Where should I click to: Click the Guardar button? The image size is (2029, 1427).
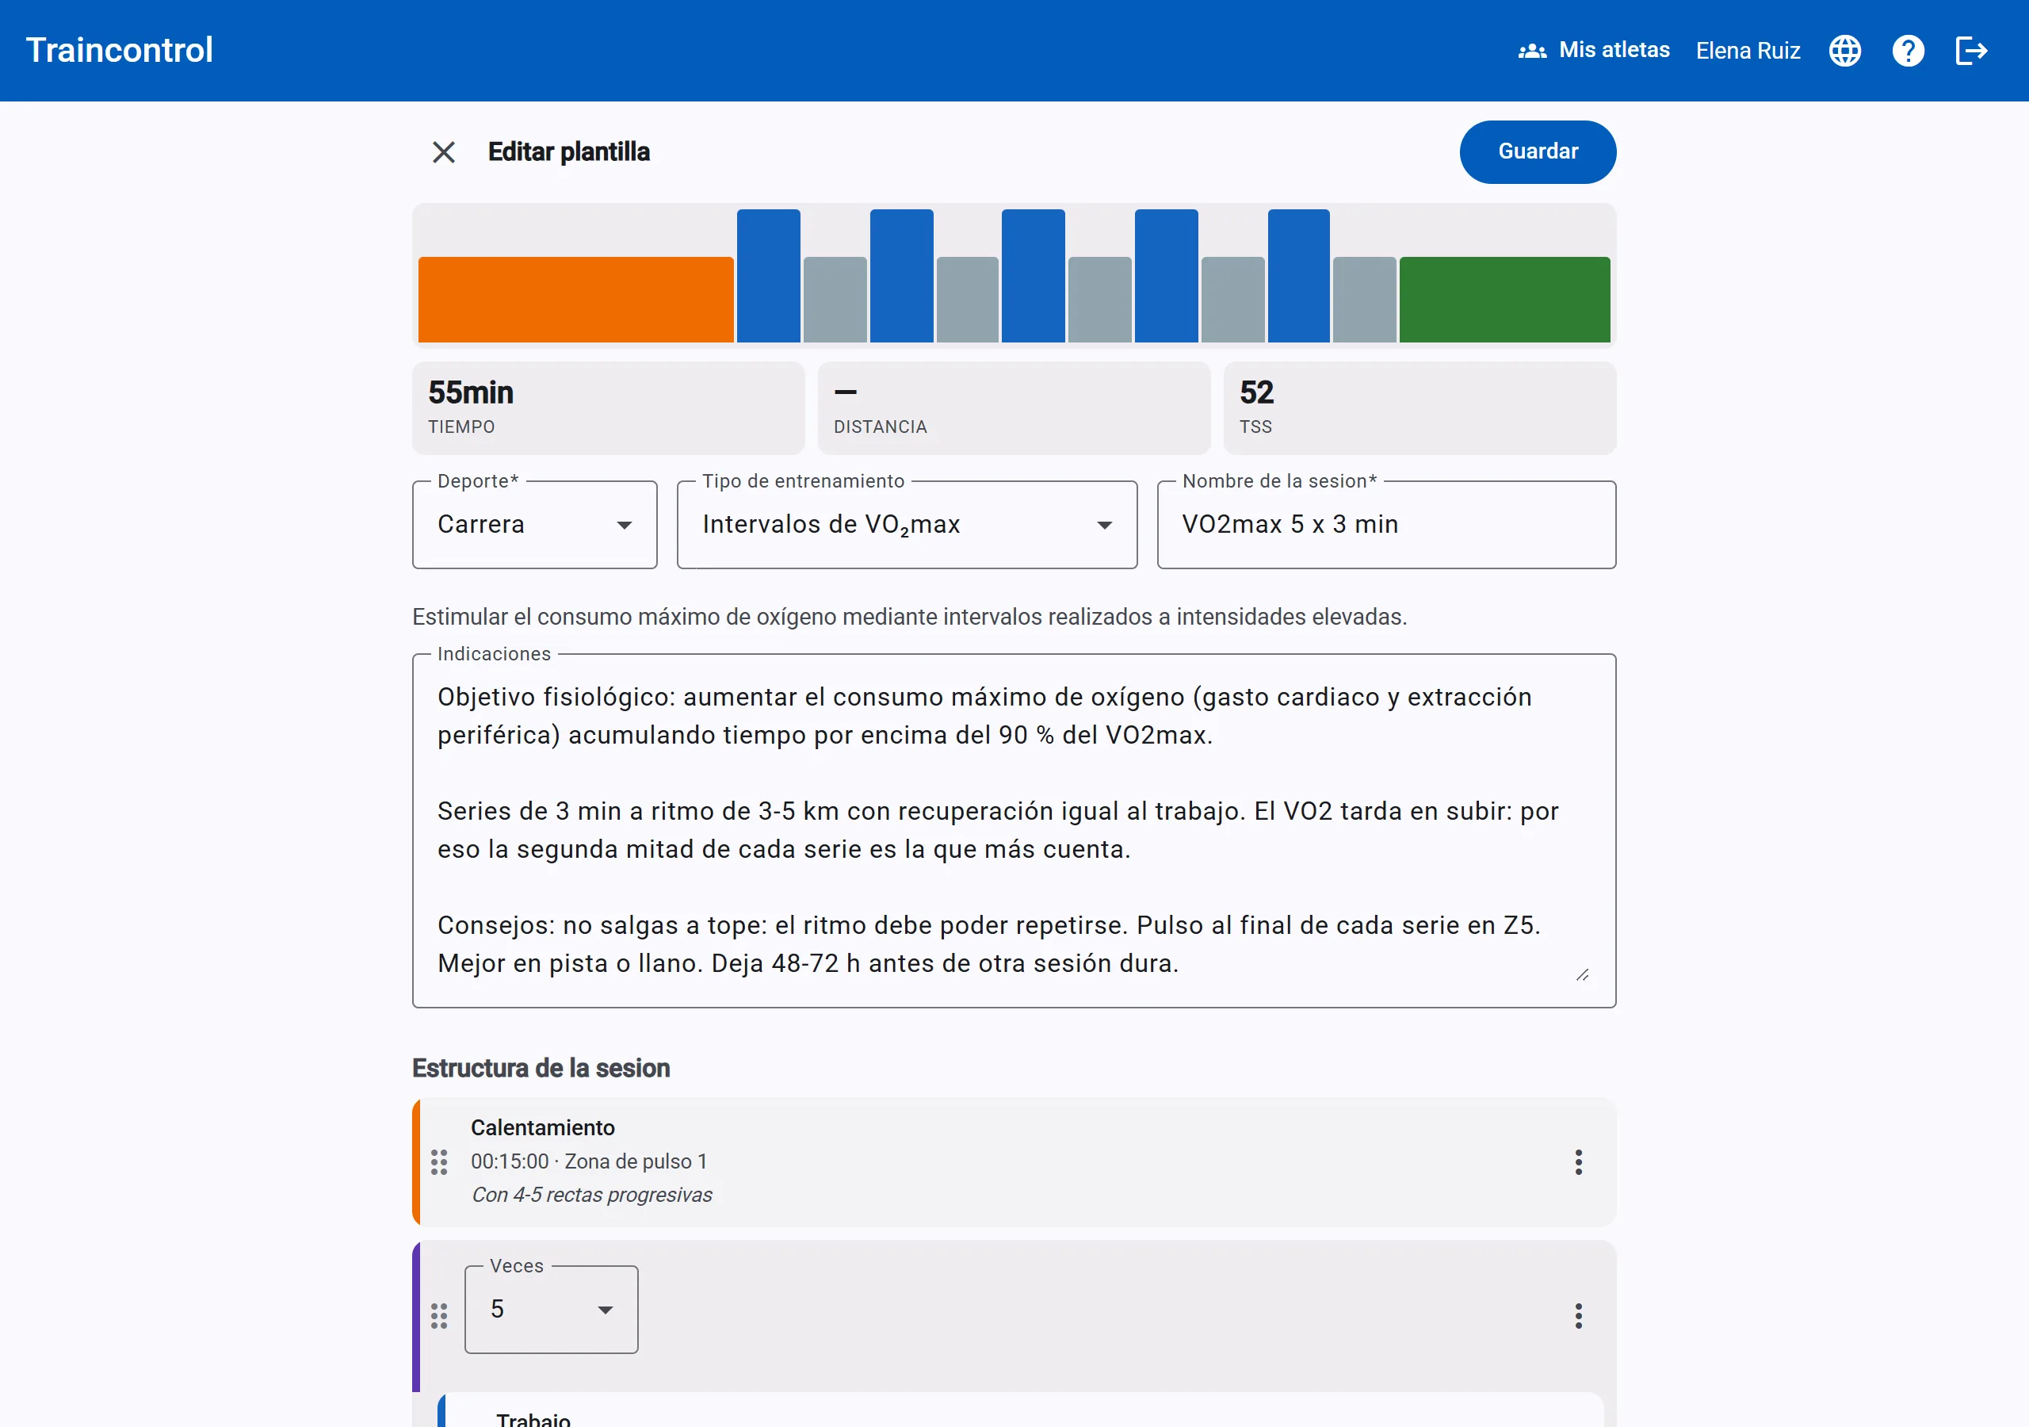click(1538, 152)
